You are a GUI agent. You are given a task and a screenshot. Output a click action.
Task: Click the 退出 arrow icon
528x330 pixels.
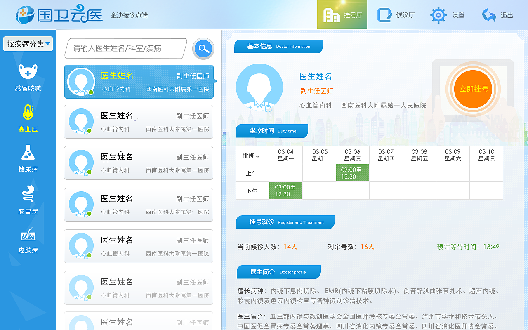(x=489, y=15)
